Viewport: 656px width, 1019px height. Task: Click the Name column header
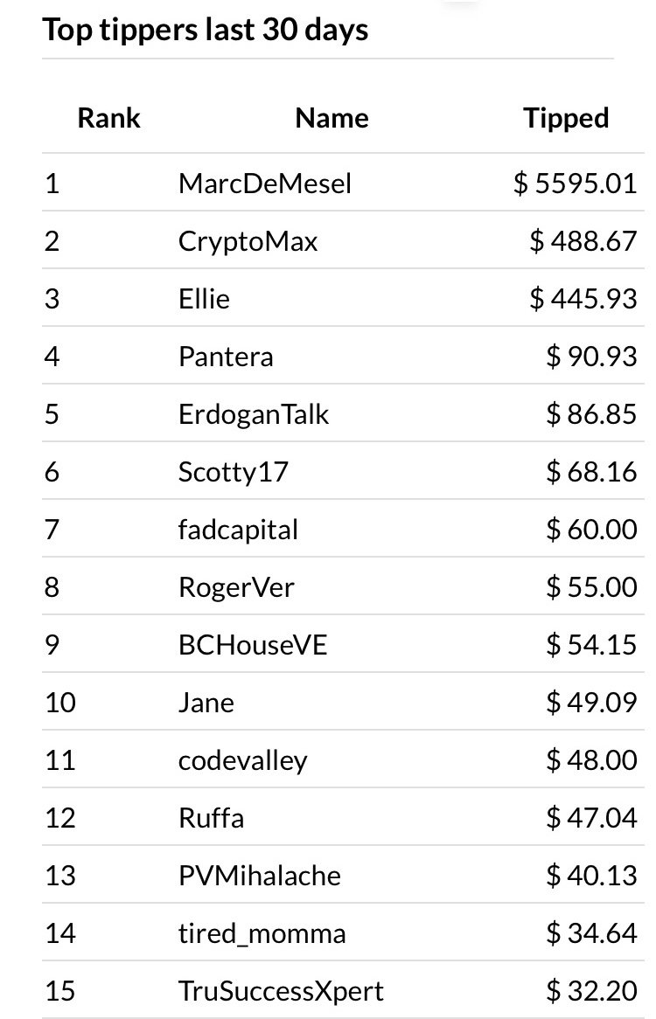(x=332, y=118)
